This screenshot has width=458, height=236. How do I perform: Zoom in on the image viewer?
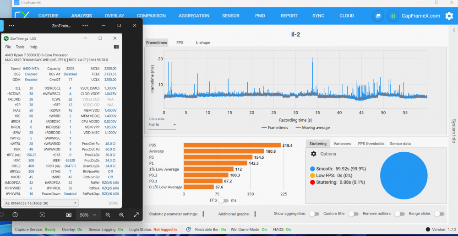(x=121, y=215)
